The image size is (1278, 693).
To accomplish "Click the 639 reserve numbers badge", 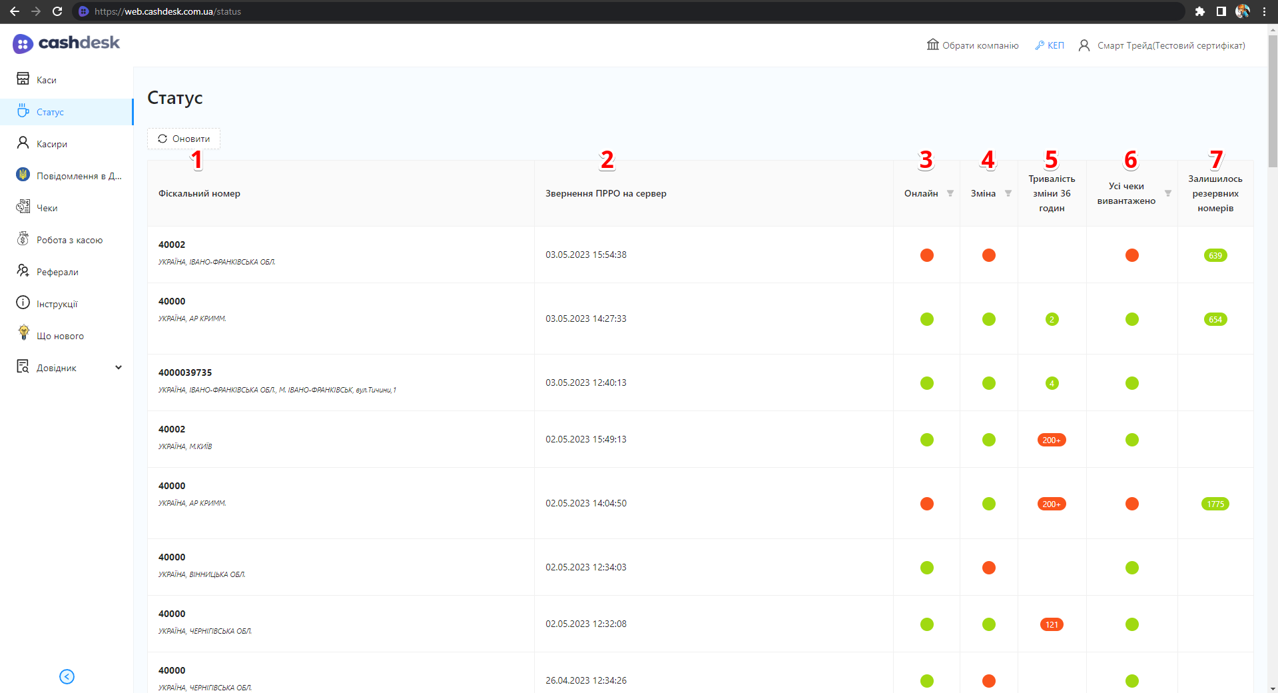I will point(1215,255).
